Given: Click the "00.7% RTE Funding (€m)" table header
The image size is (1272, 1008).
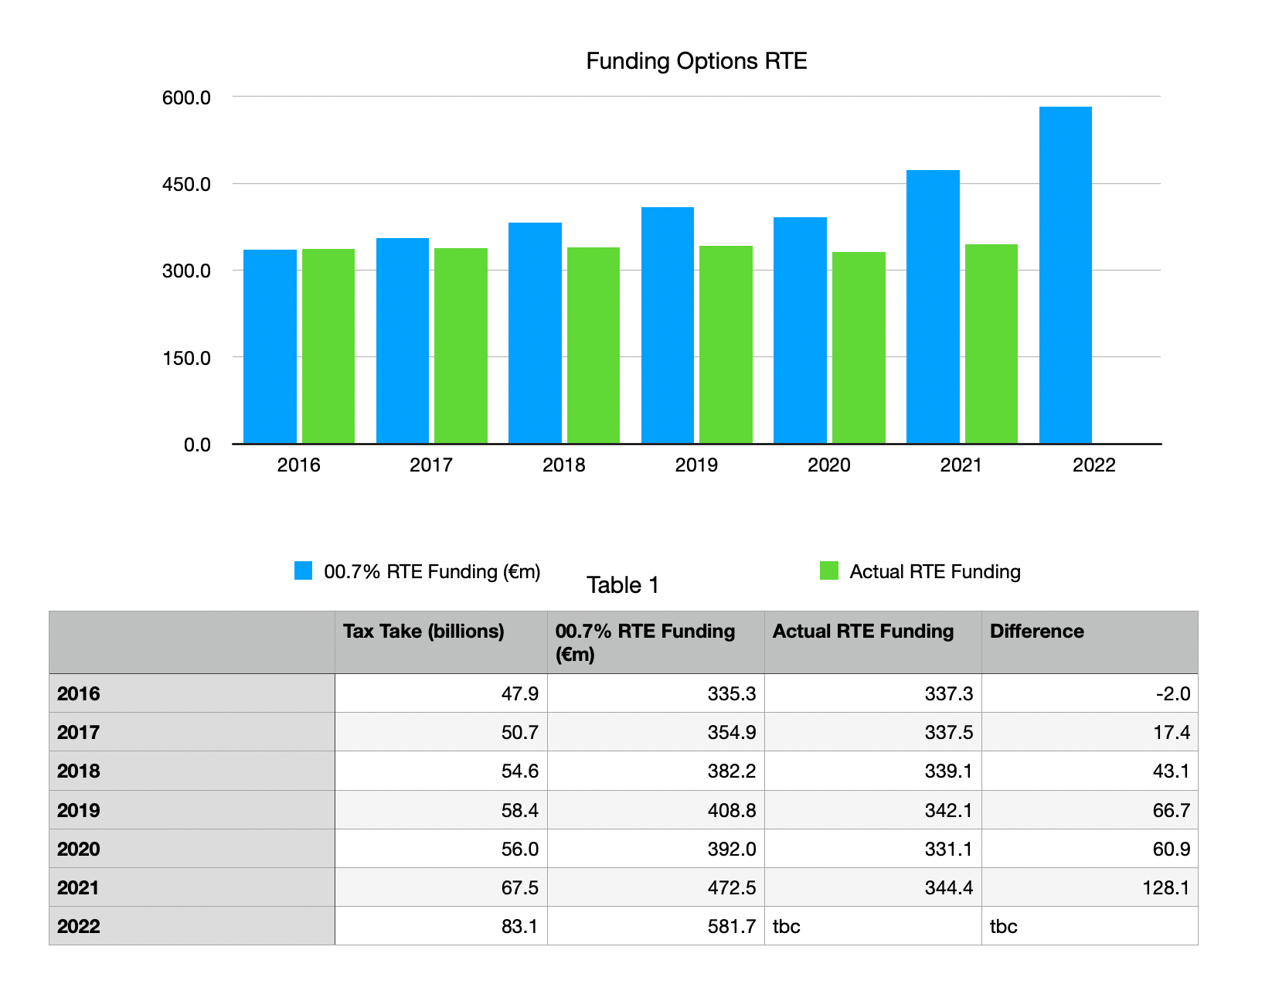Looking at the screenshot, I should pos(655,642).
